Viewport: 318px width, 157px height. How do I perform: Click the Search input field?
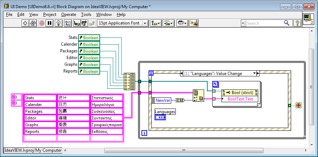point(265,23)
